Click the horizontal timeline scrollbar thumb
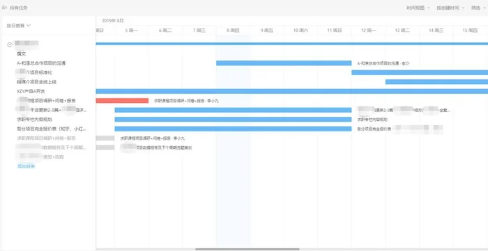Screen dimensions: 488x251 (247, 249)
